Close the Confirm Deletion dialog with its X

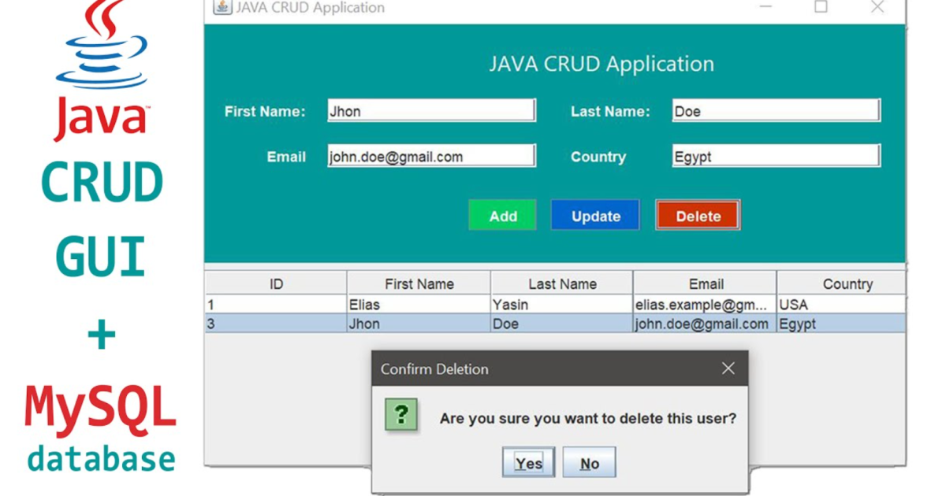pyautogui.click(x=728, y=368)
